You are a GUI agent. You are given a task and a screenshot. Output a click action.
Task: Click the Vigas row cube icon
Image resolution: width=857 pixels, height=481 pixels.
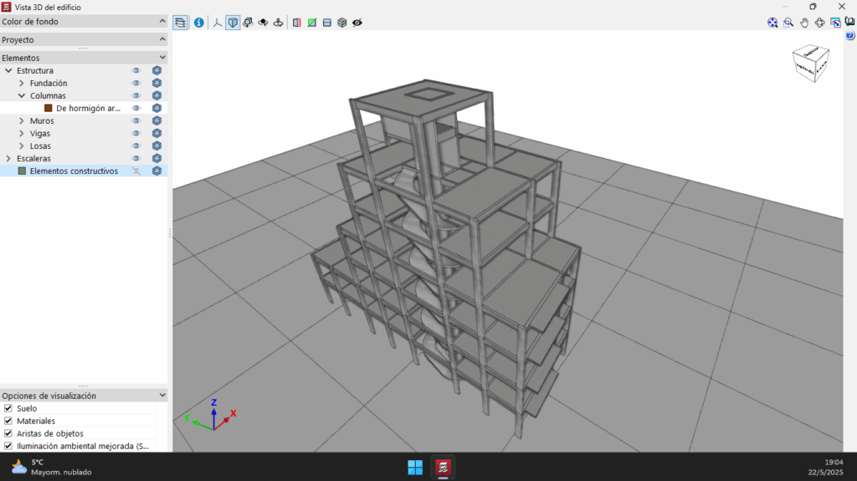157,133
